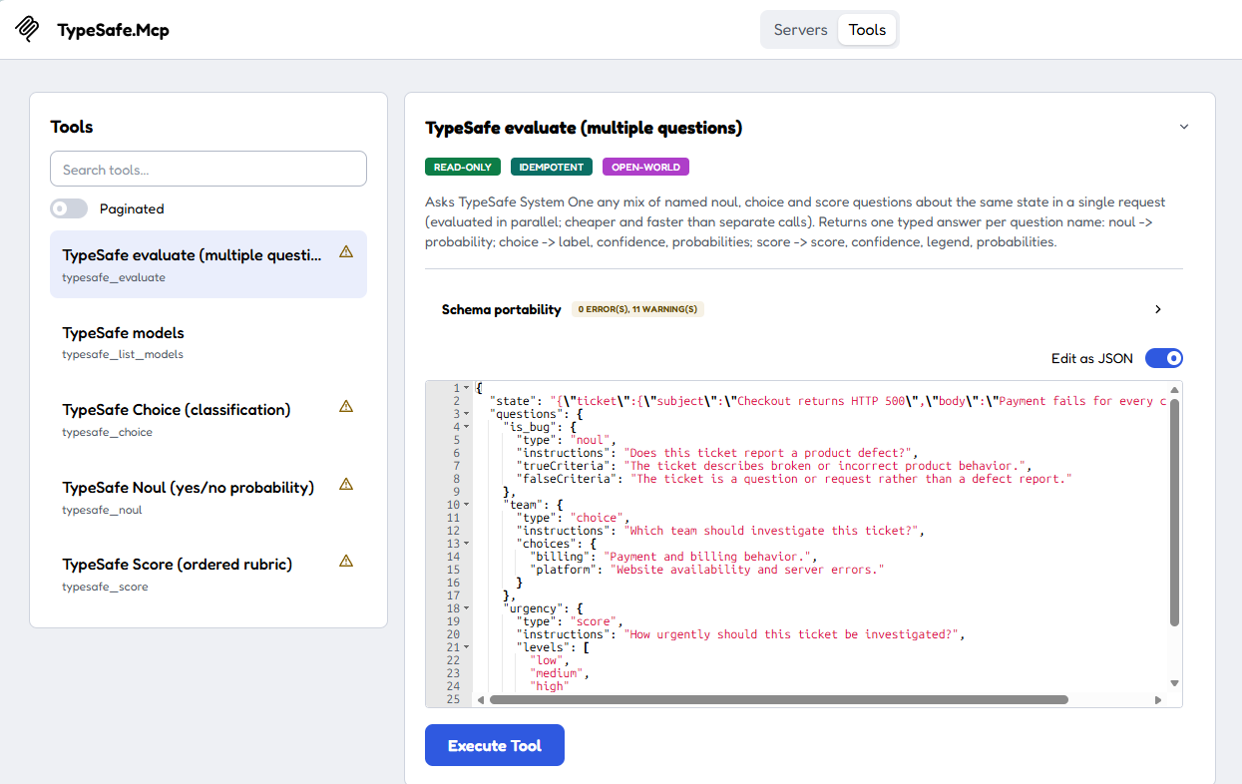
Task: Open TypeSafe Noul (yes/no probability) tool
Action: (x=208, y=496)
